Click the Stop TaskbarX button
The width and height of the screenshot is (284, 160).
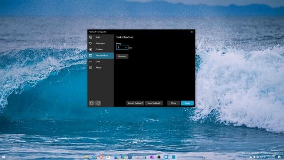[154, 103]
